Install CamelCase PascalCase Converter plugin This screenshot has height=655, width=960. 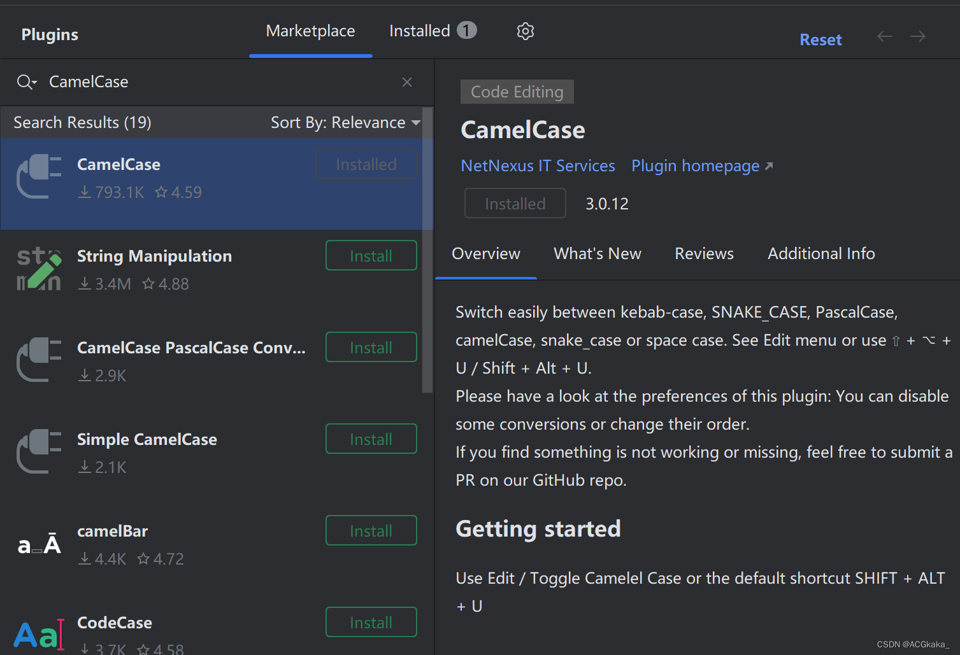point(371,347)
